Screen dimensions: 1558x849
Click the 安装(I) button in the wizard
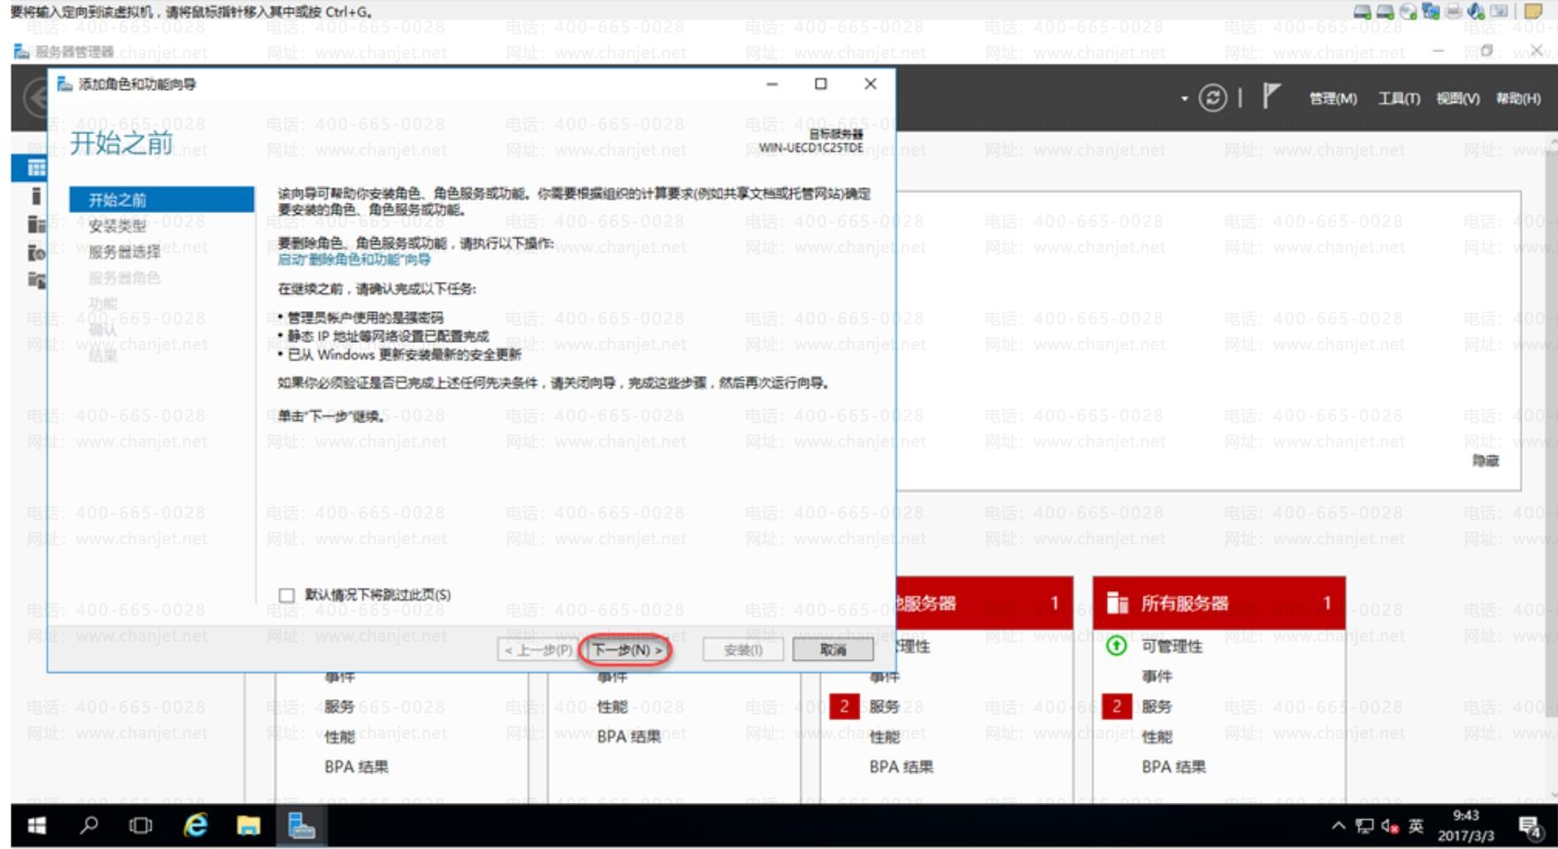(x=742, y=650)
